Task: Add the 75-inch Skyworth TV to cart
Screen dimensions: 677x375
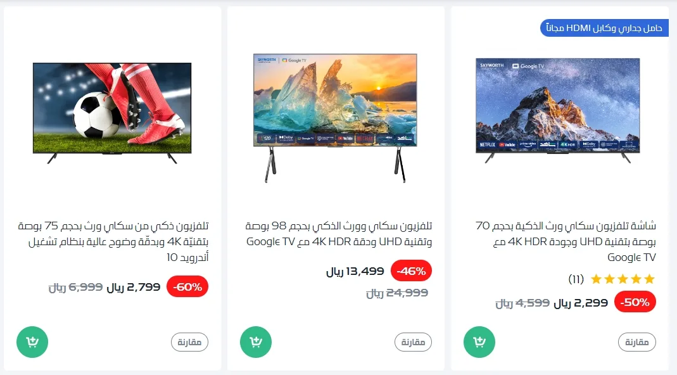Action: pyautogui.click(x=32, y=341)
